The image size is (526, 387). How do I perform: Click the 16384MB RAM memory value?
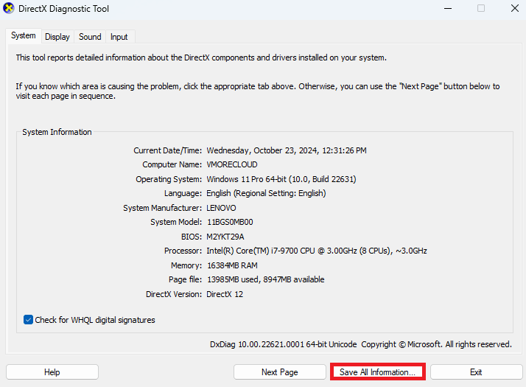tap(232, 265)
